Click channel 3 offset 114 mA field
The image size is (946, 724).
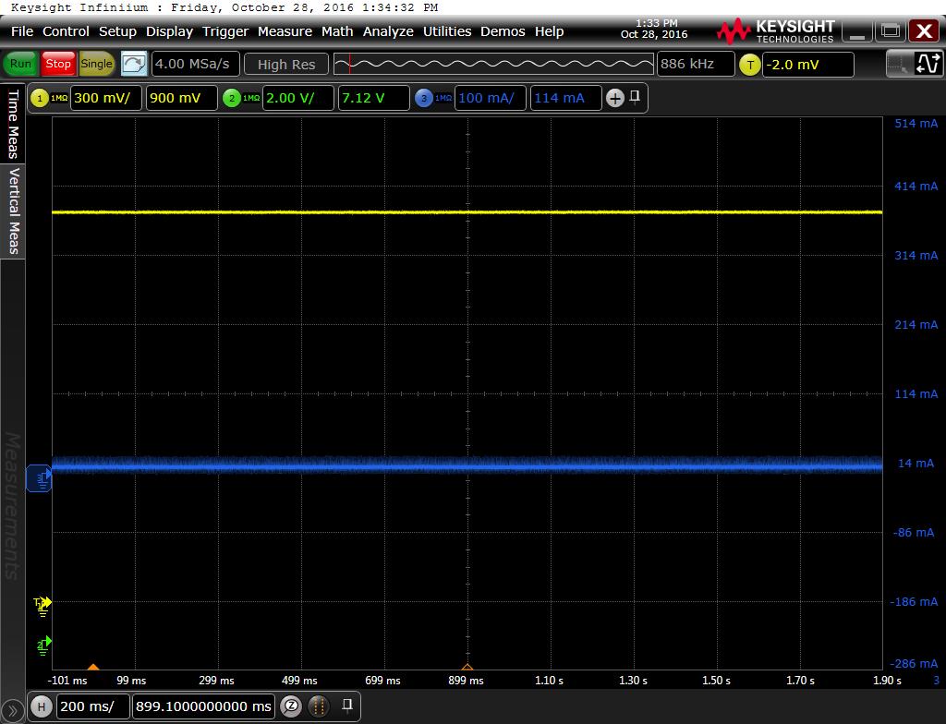click(566, 98)
